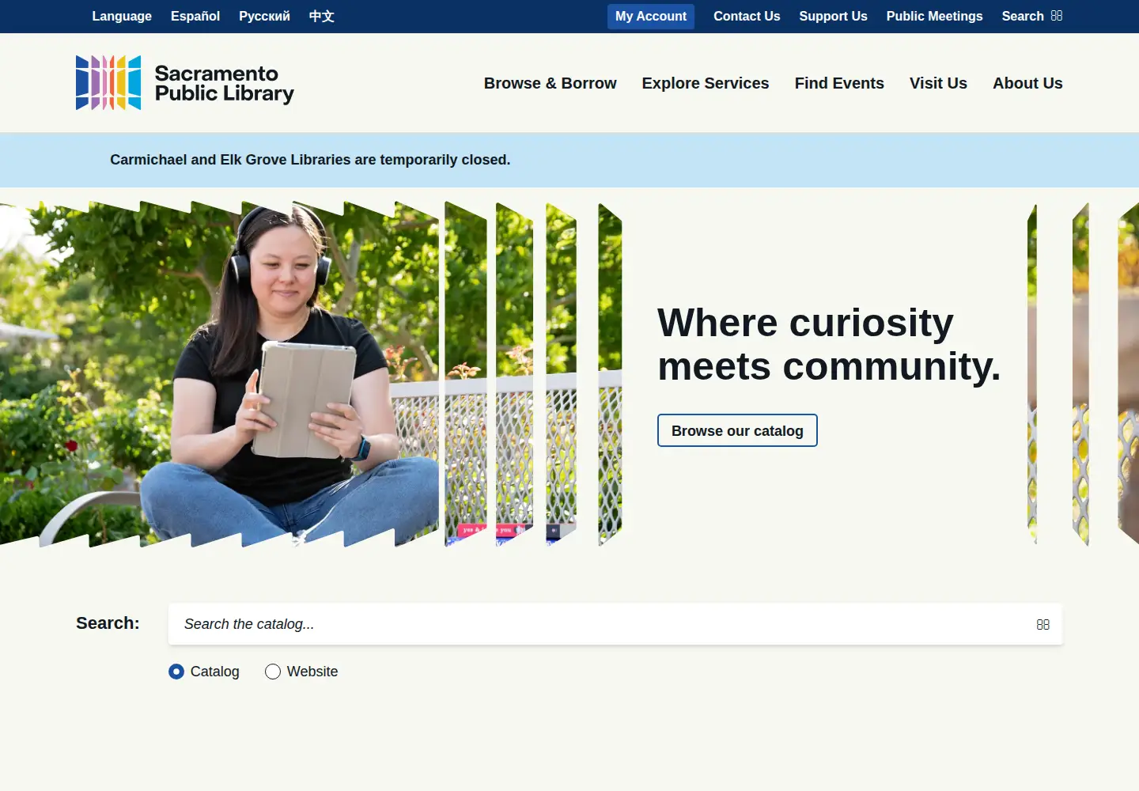Open the Find Events menu
1139x791 pixels.
click(x=839, y=83)
